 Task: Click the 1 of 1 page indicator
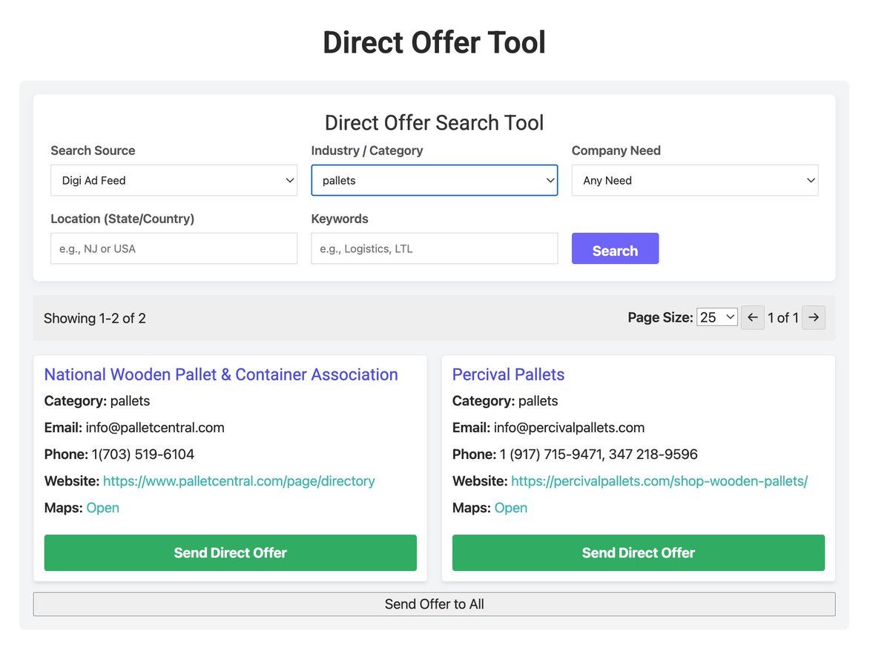pos(783,318)
